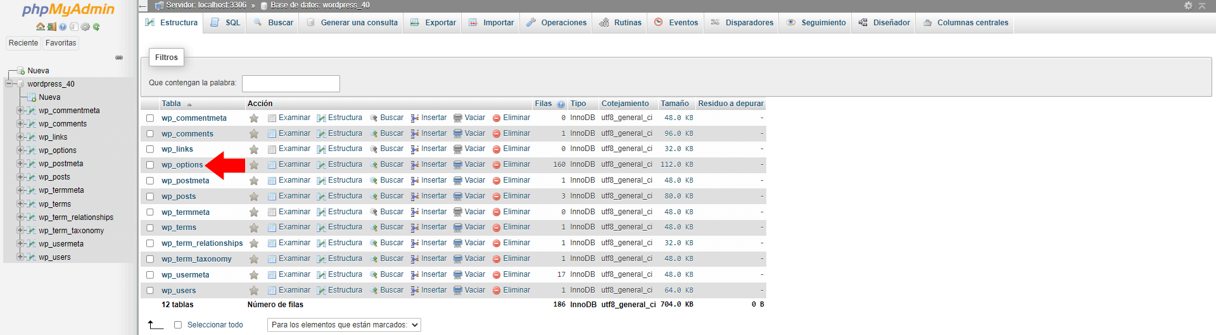Star the wp_links table row
Screen dimensions: 1216x335
coord(254,149)
